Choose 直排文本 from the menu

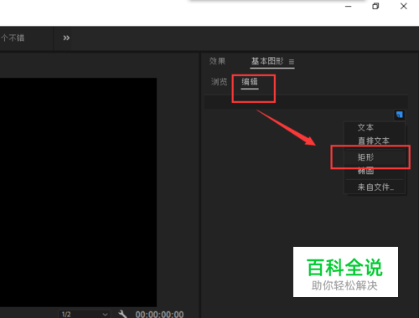point(375,141)
